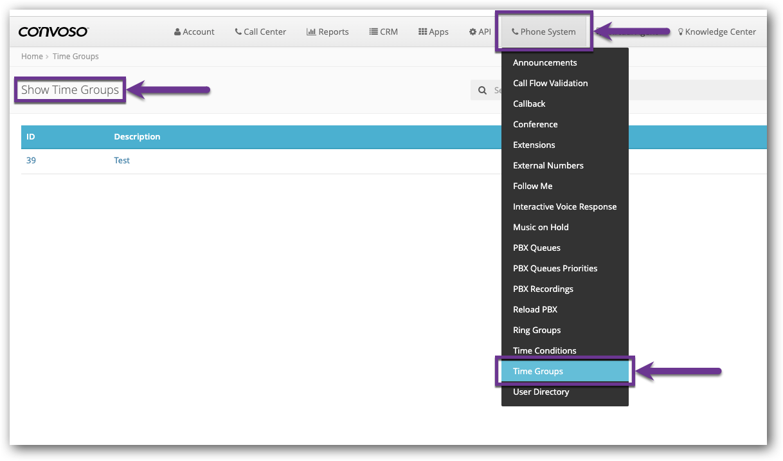Open the API menu

point(480,32)
